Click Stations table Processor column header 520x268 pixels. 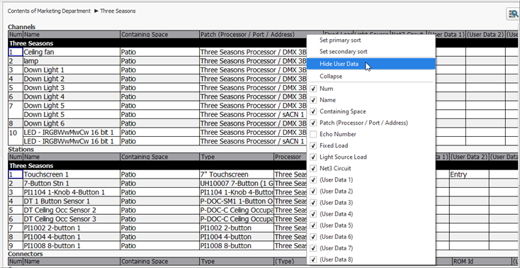click(x=290, y=157)
